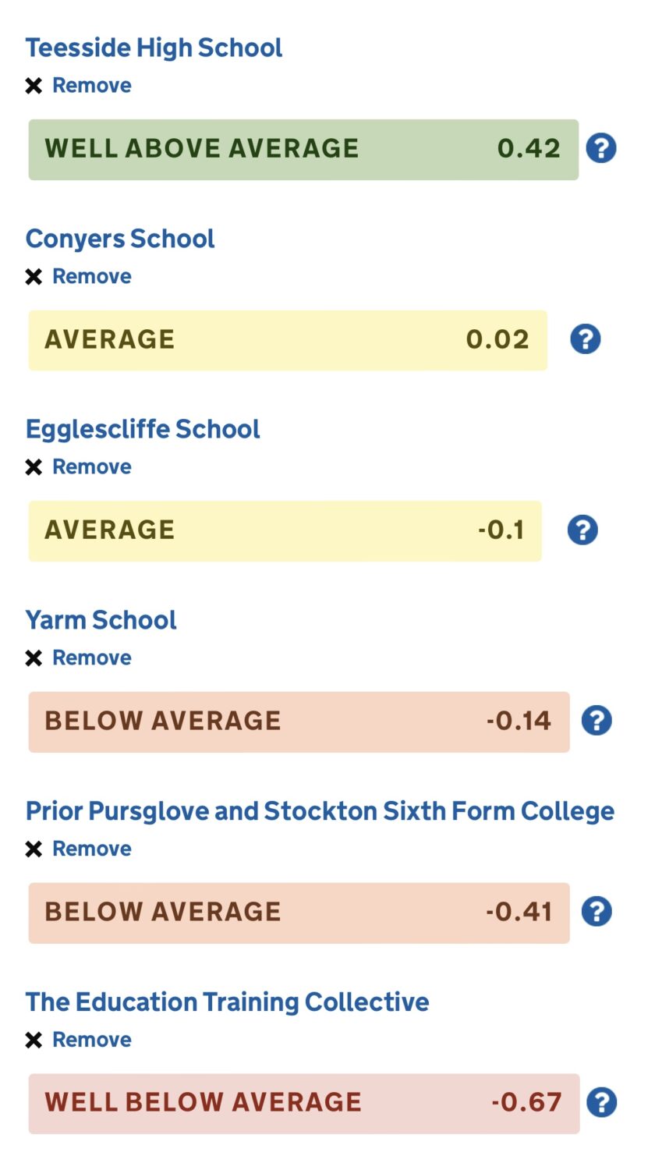Open The Education Training Collective link
655x1170 pixels.
(x=227, y=1002)
